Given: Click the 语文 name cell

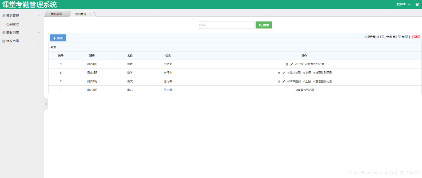Looking at the screenshot, I should coord(130,81).
